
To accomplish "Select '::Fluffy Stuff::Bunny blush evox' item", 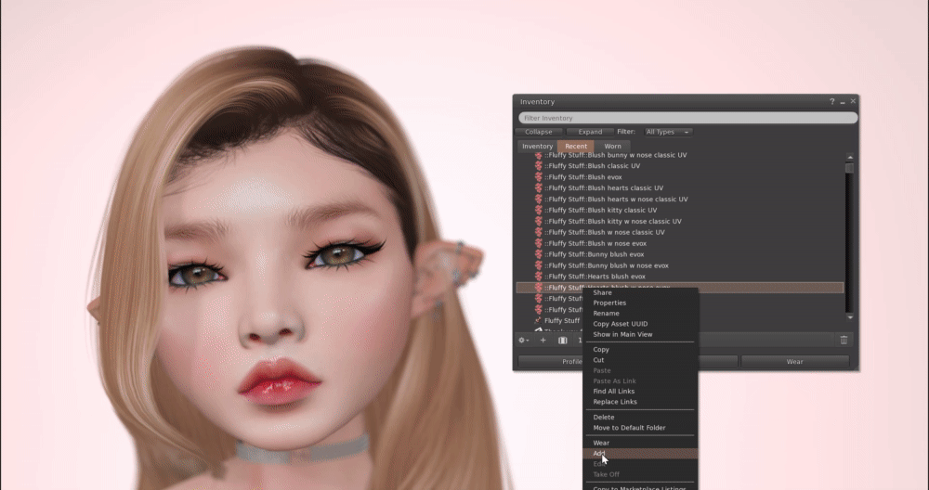I will 594,254.
